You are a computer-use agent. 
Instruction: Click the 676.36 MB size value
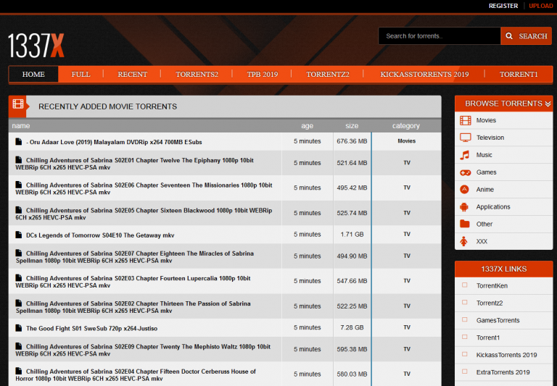click(x=352, y=141)
